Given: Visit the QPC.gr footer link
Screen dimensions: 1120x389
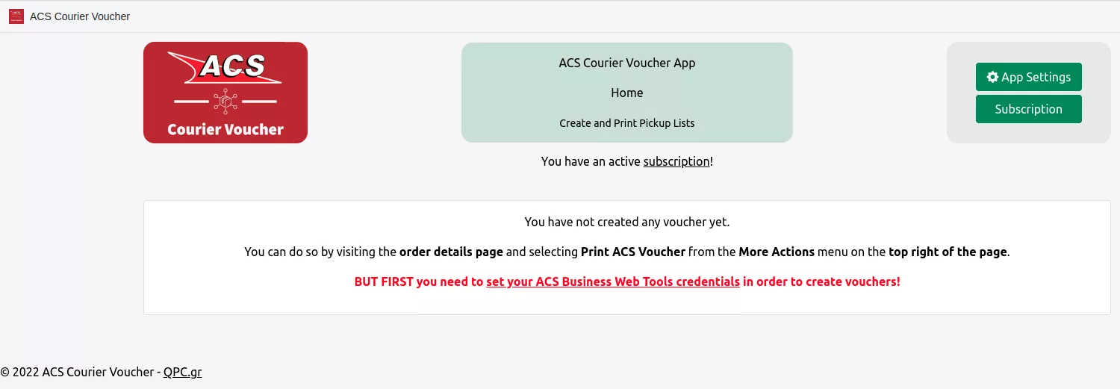Looking at the screenshot, I should coord(183,372).
